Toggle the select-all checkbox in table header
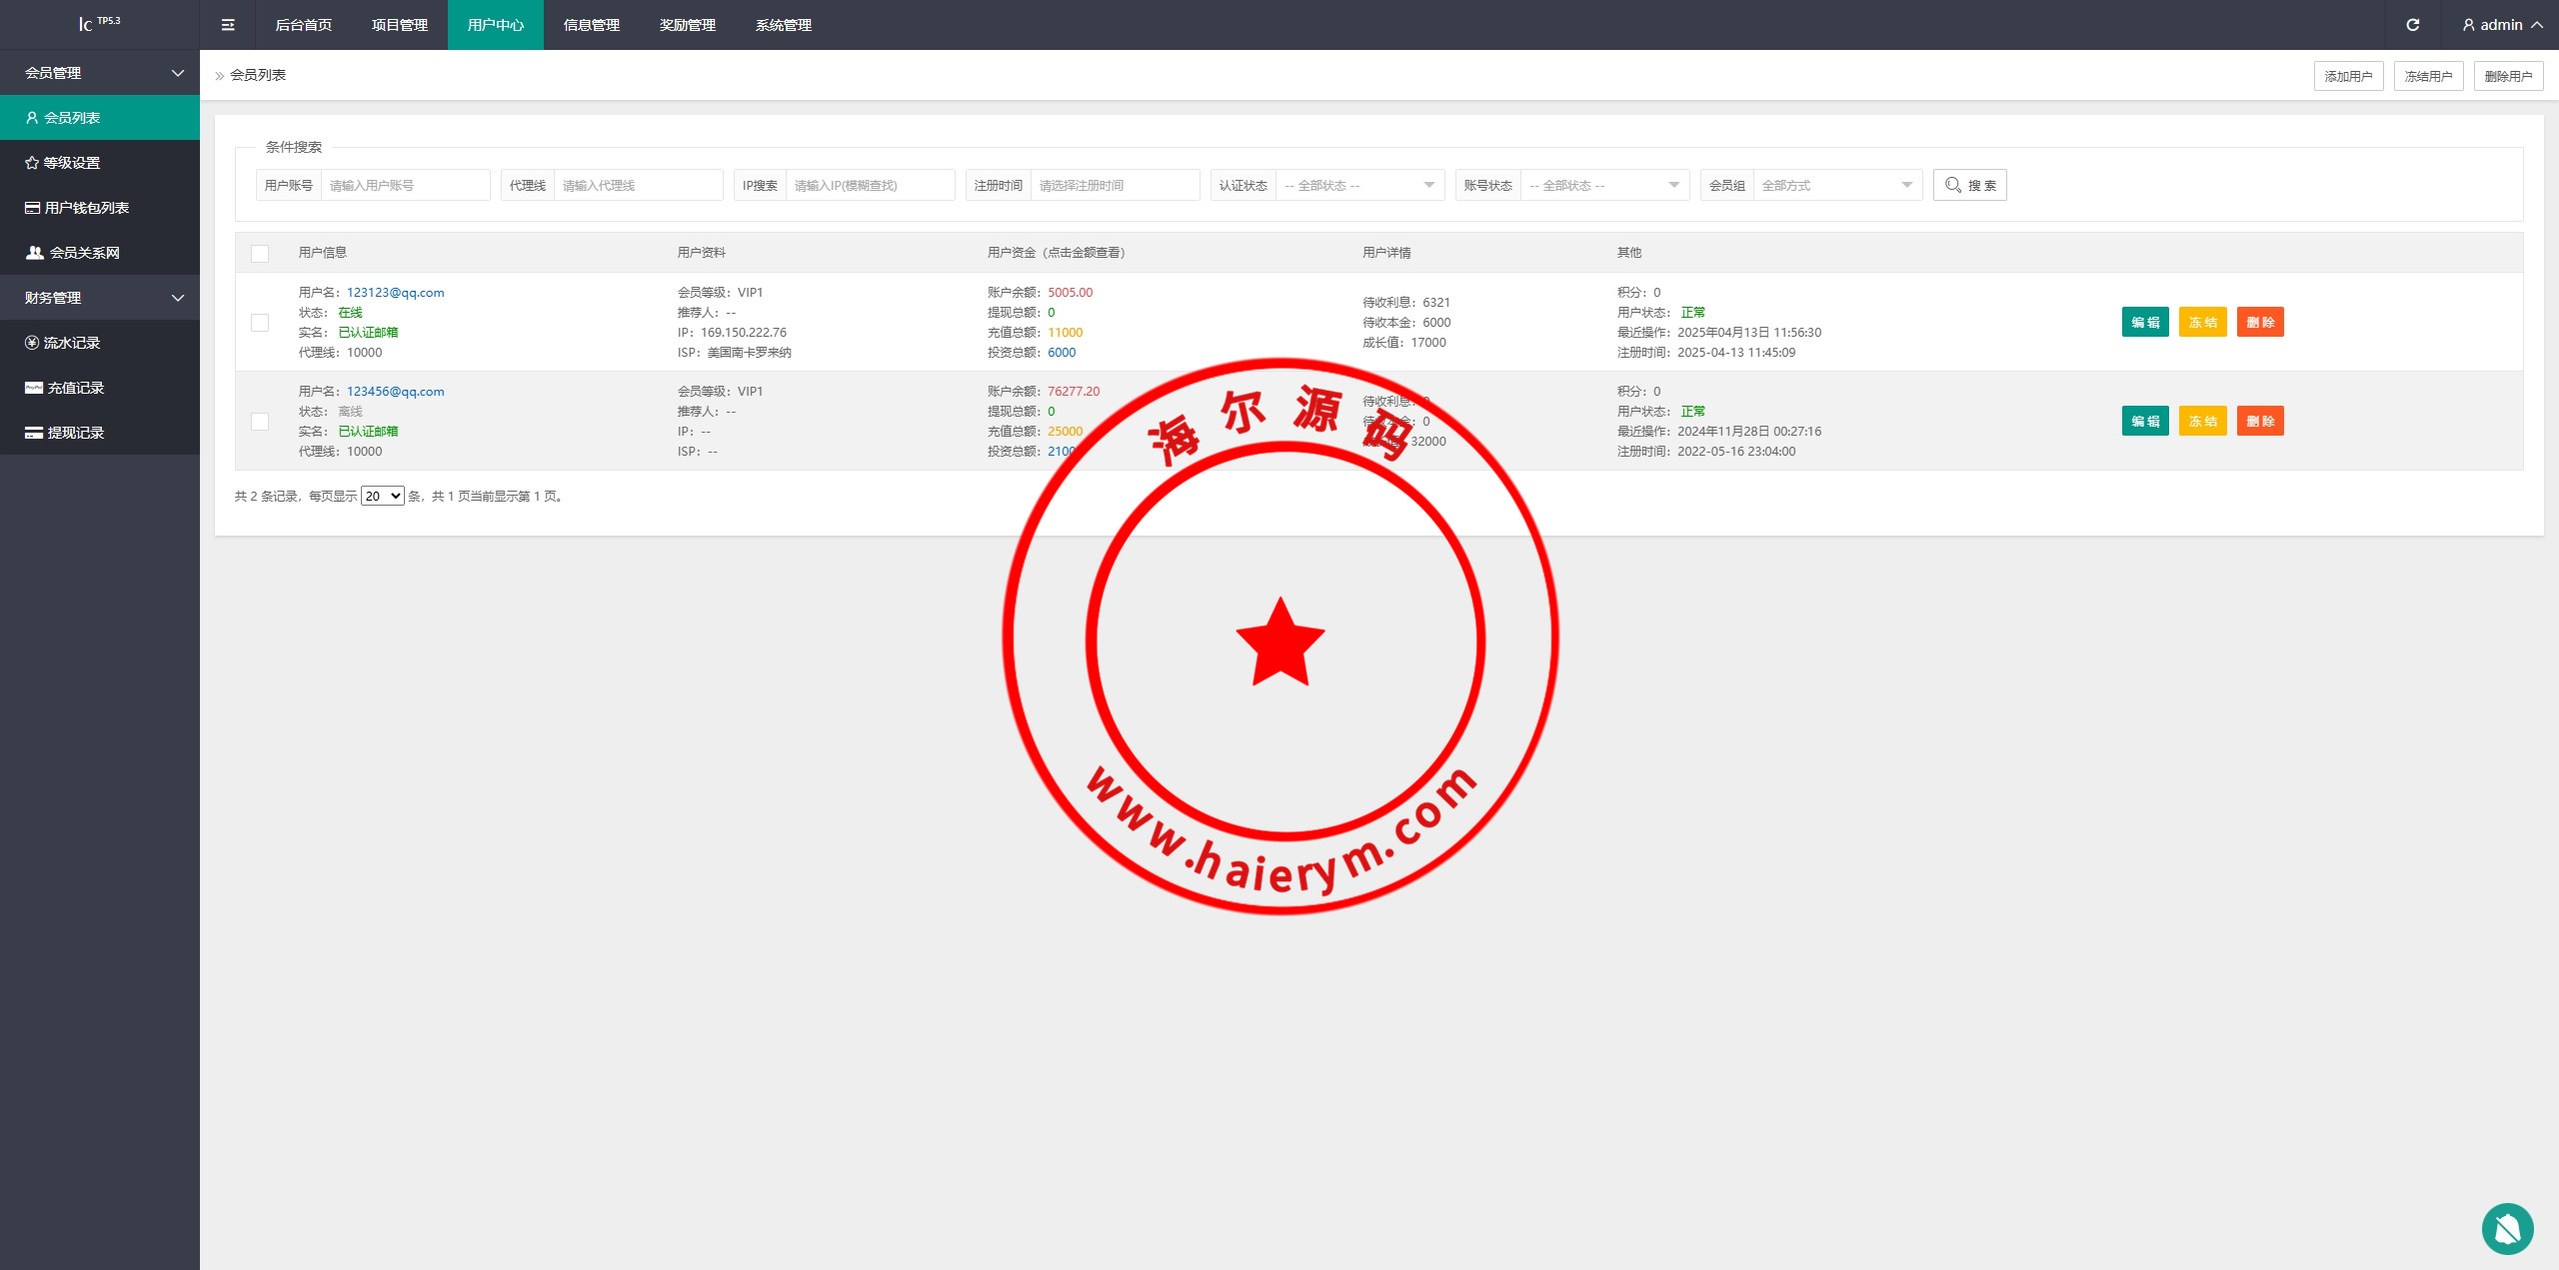Viewport: 2559px width, 1270px height. (x=260, y=253)
